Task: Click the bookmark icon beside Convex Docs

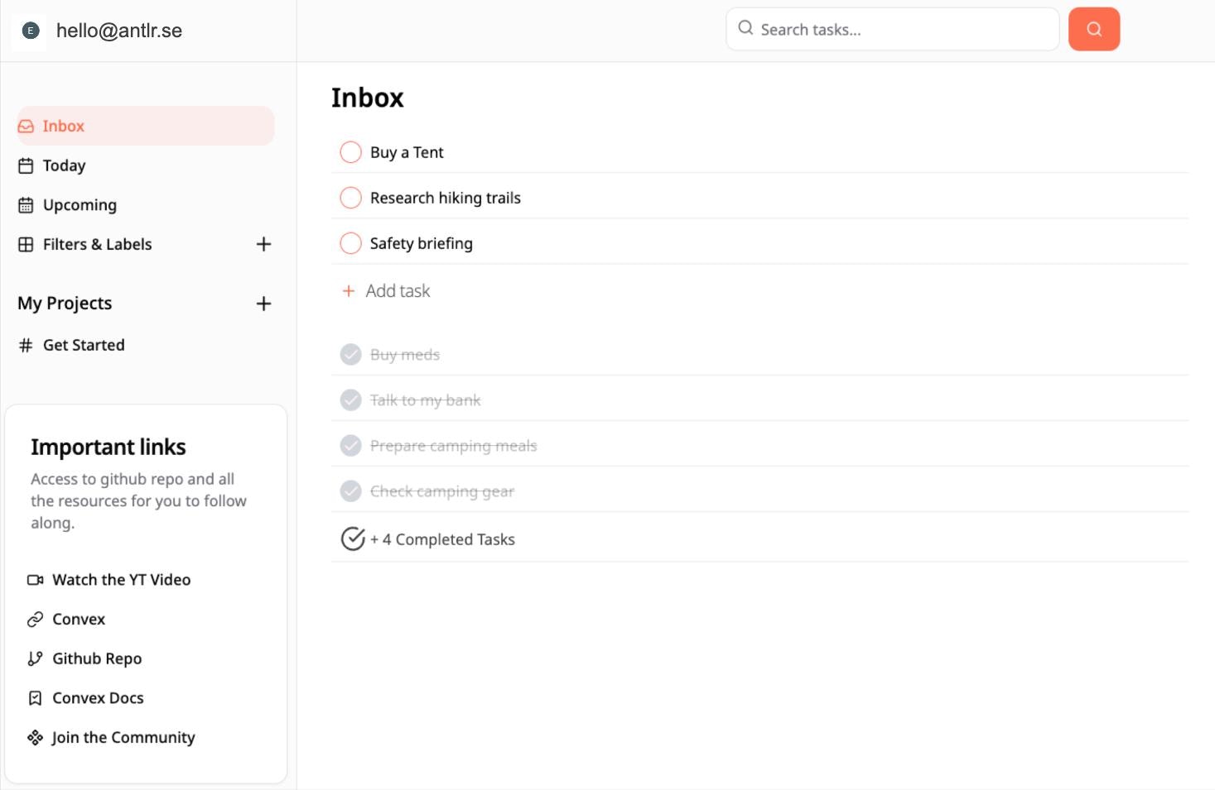Action: tap(35, 698)
